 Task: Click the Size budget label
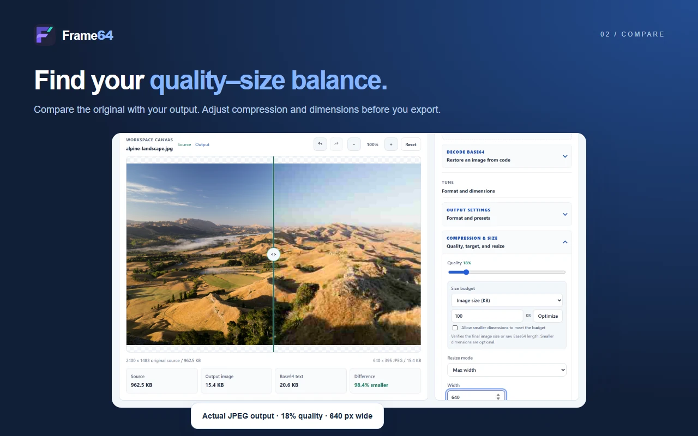coord(463,288)
